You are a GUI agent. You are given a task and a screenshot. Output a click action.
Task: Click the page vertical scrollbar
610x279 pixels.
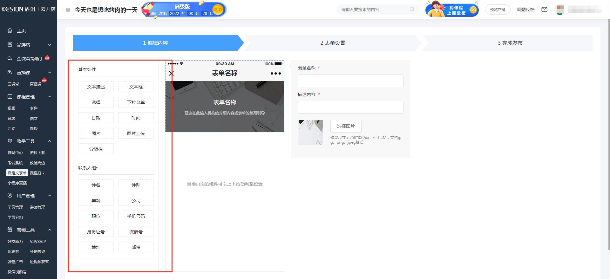point(608,135)
